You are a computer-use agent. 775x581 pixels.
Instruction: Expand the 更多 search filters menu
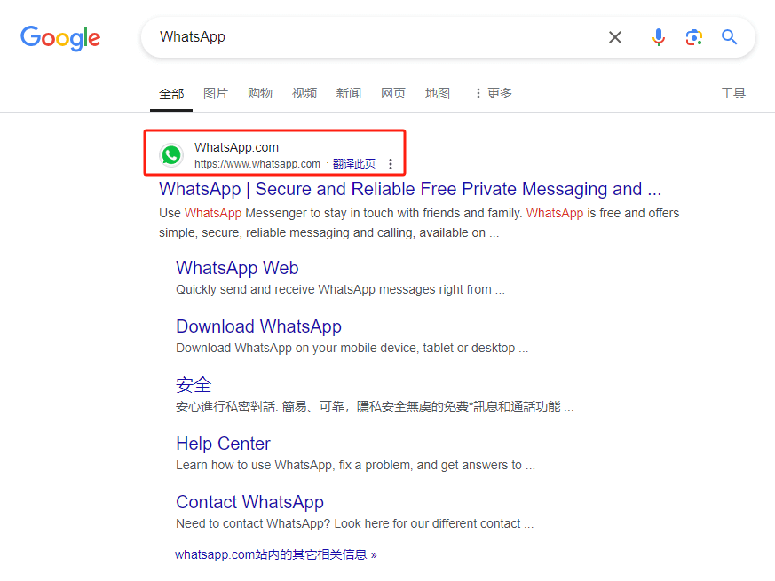[494, 93]
